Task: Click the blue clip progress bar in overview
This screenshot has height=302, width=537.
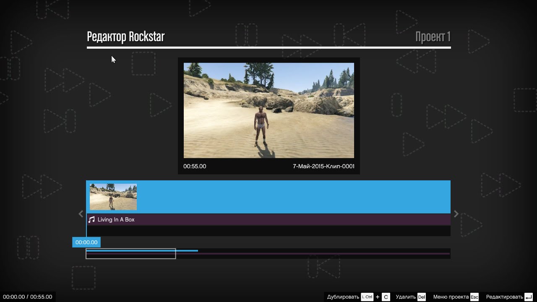Action: click(142, 251)
